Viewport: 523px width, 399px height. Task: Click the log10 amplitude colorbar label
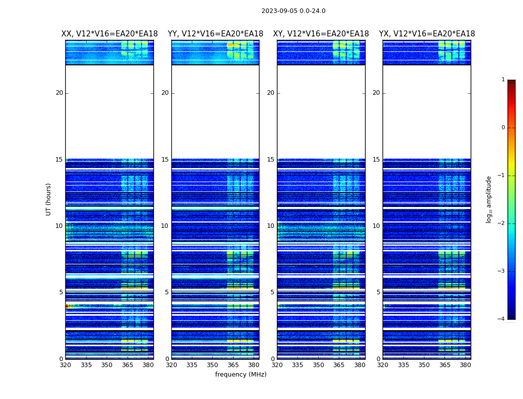coord(489,199)
